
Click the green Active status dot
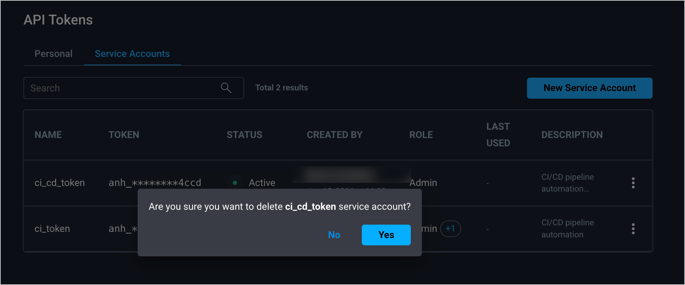[x=235, y=183]
